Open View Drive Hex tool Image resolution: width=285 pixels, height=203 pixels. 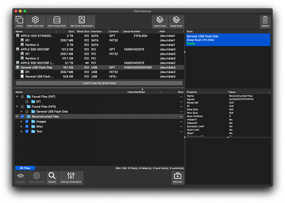click(x=35, y=22)
